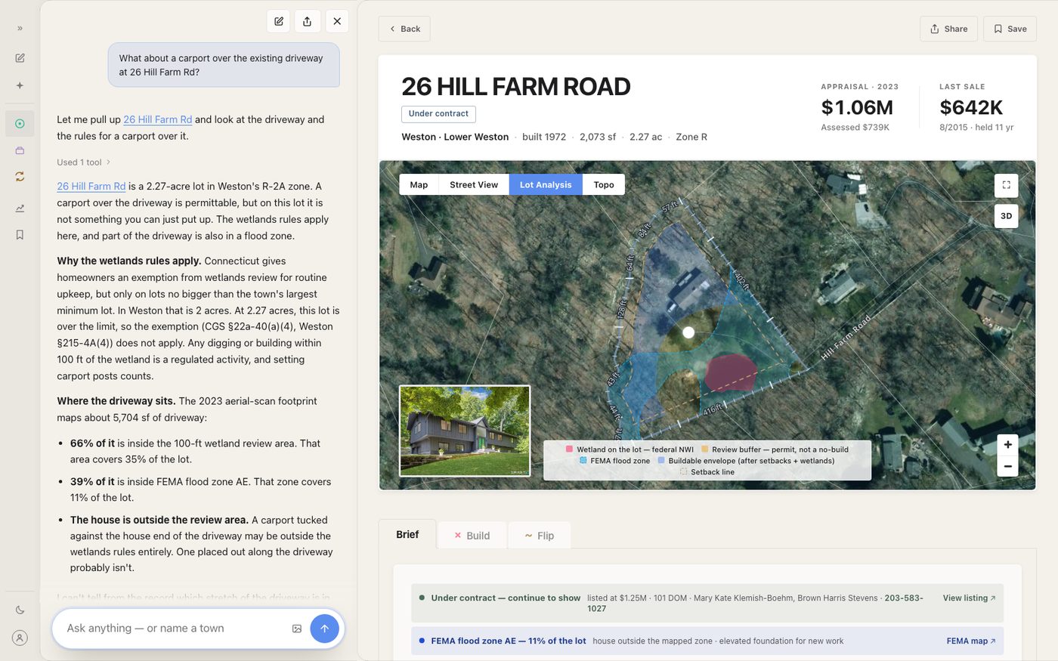Screen dimensions: 1058x661
Task: Toggle the 3D map view
Action: (x=1007, y=216)
